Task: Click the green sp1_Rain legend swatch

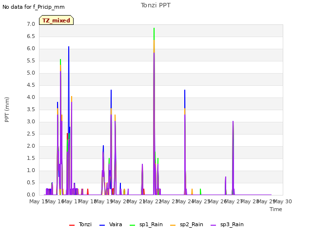Action: point(132,225)
